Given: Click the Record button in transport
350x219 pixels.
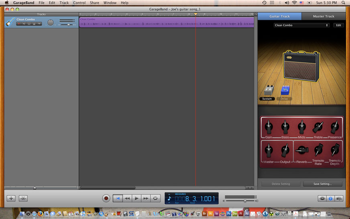Looking at the screenshot, I should [106, 198].
